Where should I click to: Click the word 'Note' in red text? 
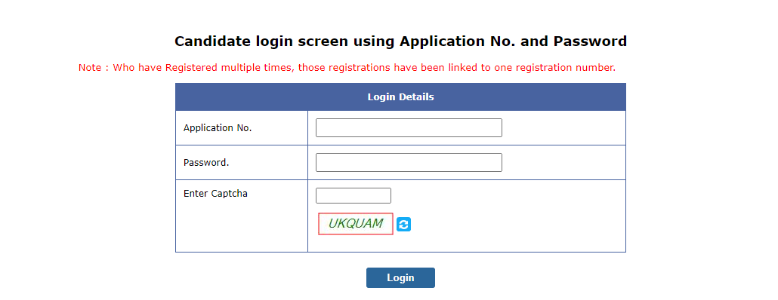90,68
